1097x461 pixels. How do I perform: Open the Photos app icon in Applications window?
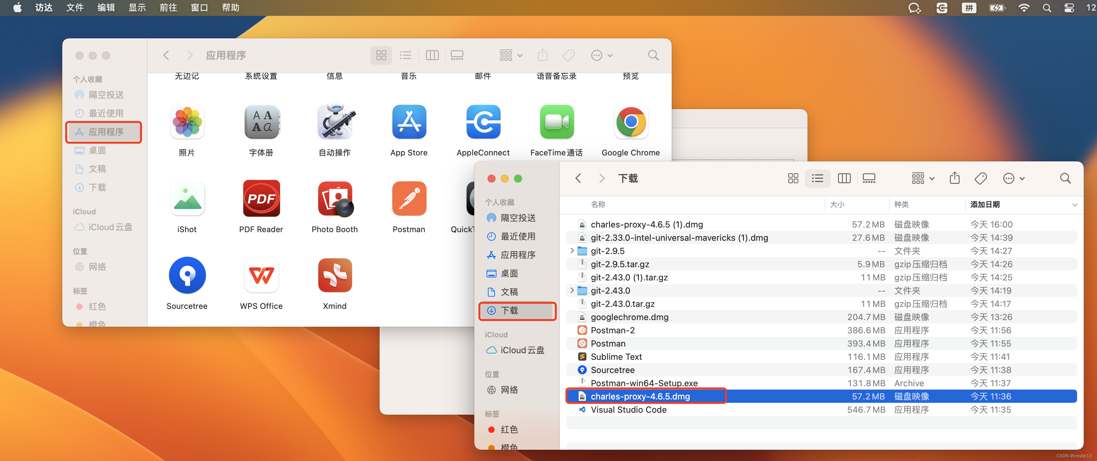(187, 122)
